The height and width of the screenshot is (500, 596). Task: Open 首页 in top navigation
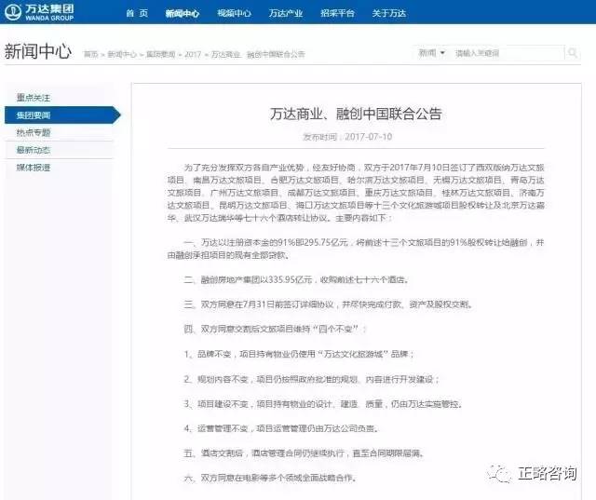pos(137,13)
